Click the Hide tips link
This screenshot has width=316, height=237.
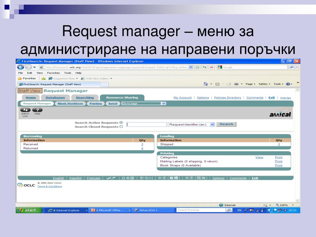(x=285, y=98)
